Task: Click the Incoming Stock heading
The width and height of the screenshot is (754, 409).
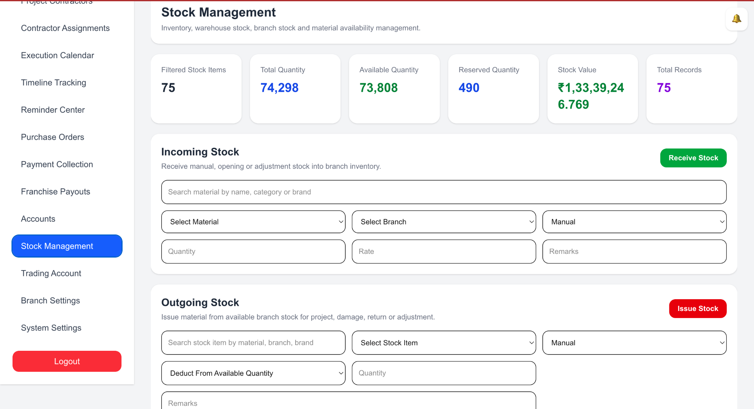Action: (x=200, y=152)
